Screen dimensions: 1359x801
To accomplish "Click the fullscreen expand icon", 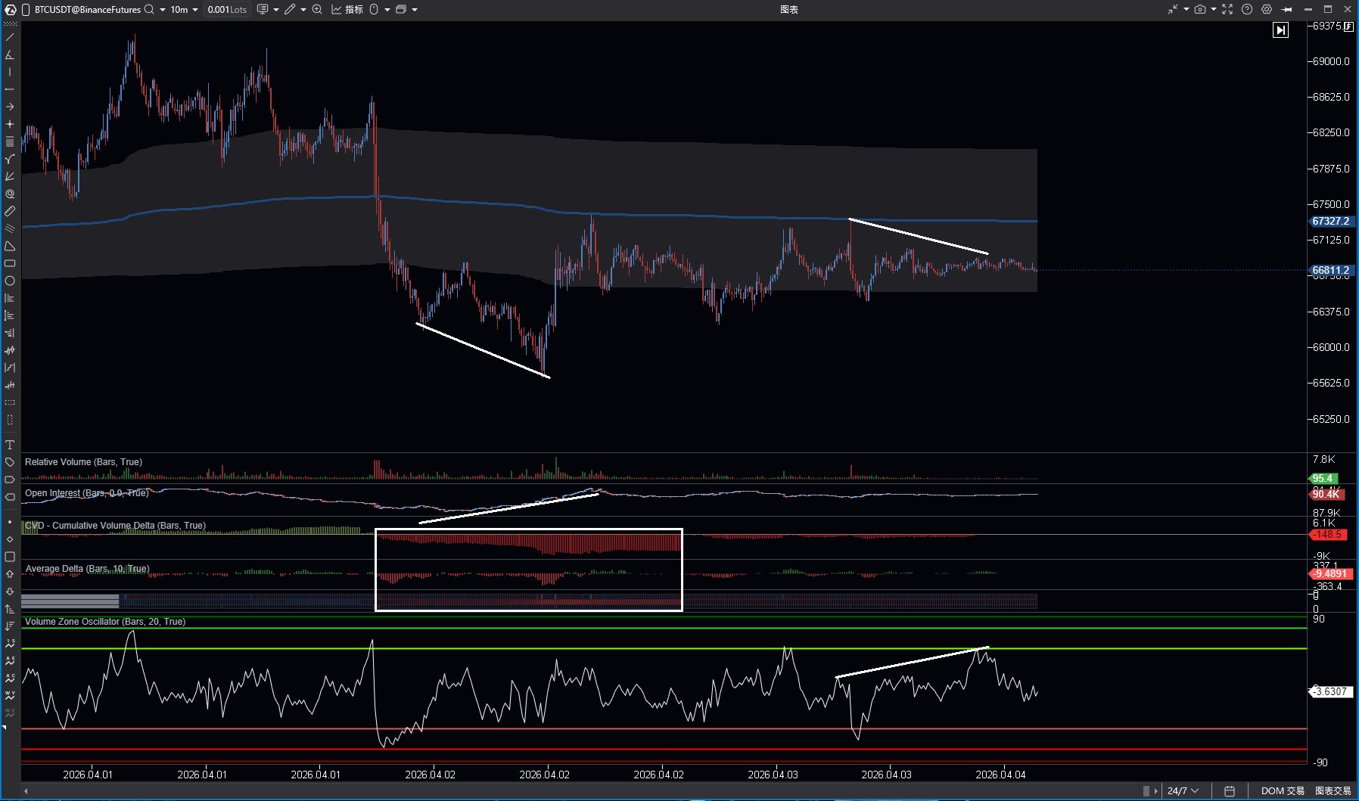I will (x=1227, y=9).
